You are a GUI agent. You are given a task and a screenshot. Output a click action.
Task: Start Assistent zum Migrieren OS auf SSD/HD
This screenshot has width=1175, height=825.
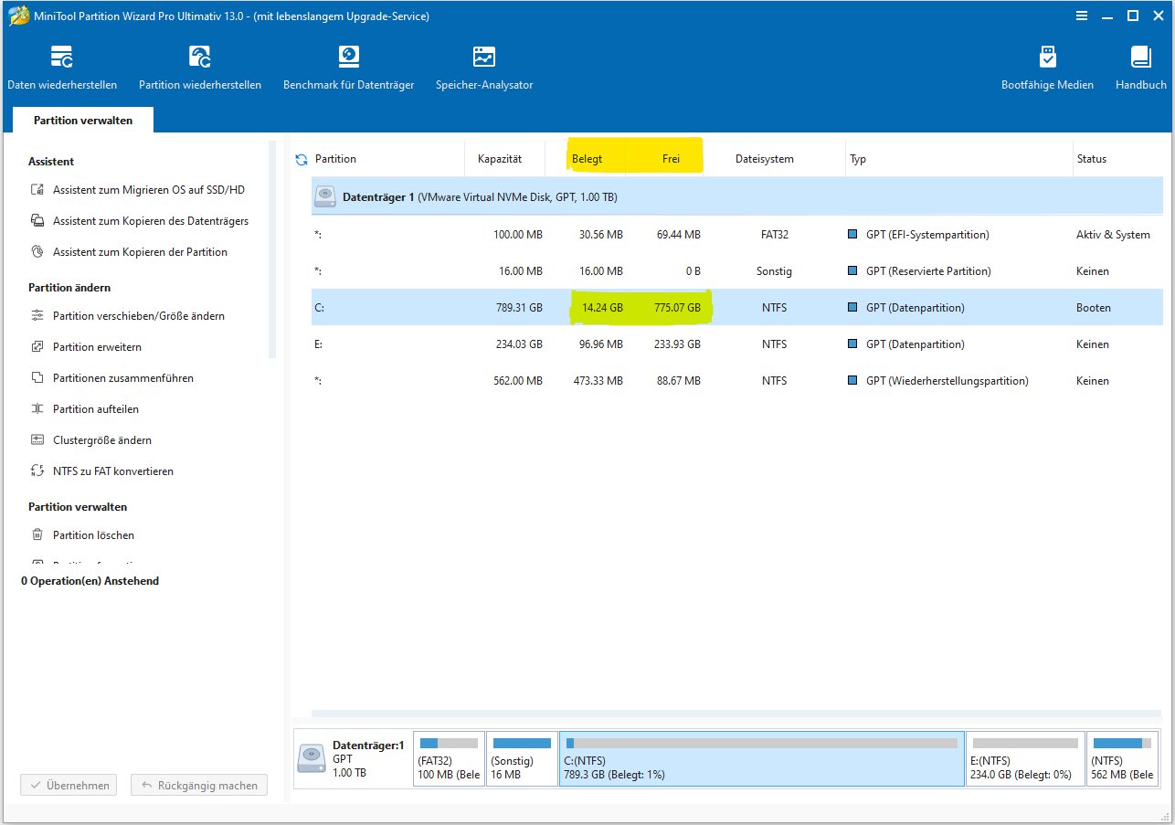pos(148,190)
